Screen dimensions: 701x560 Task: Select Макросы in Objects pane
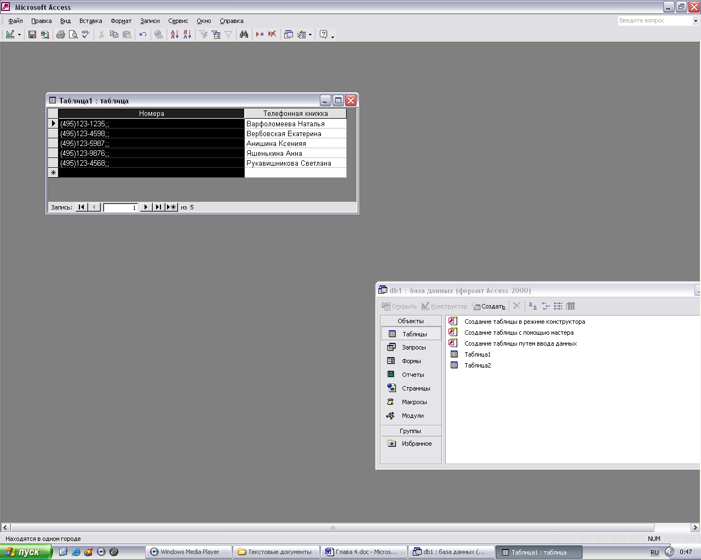[x=411, y=402]
